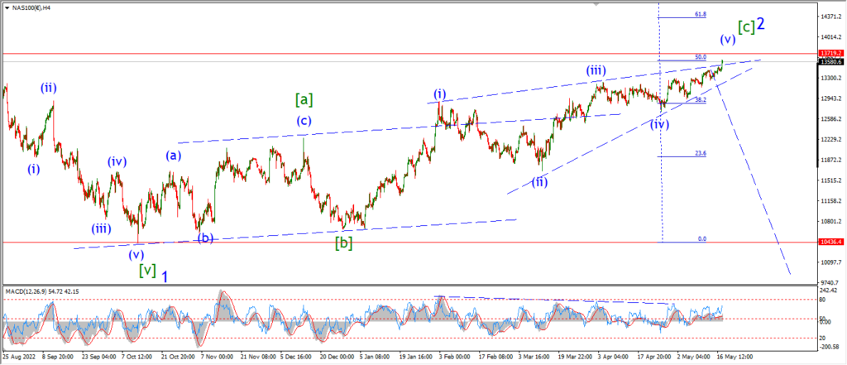Click the 7 Nov 00:00 date label

click(216, 357)
